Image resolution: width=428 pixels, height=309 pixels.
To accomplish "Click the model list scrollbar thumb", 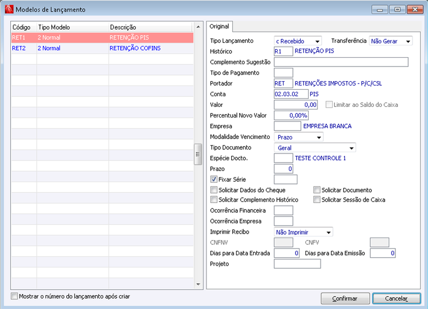I will coord(198,154).
